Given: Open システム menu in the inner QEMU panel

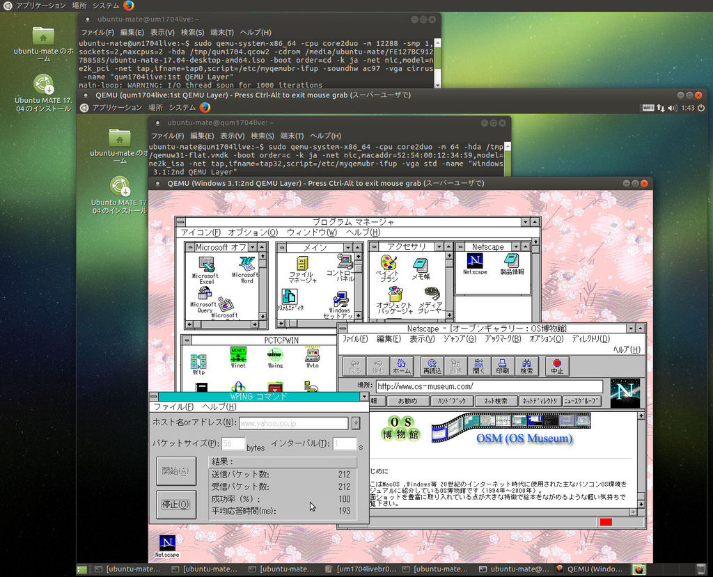Looking at the screenshot, I should click(x=182, y=107).
